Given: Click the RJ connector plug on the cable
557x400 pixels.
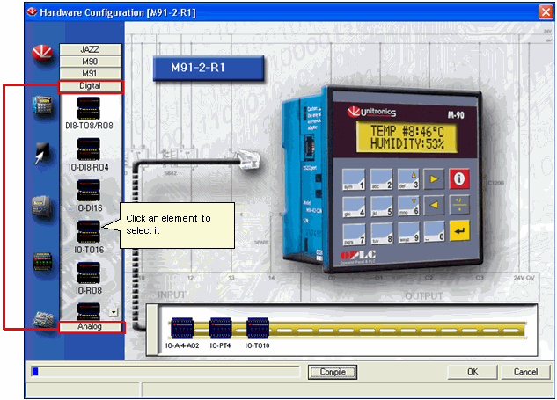Looking at the screenshot, I should click(x=249, y=160).
